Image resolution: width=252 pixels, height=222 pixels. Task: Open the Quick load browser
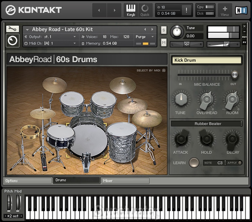(145, 10)
